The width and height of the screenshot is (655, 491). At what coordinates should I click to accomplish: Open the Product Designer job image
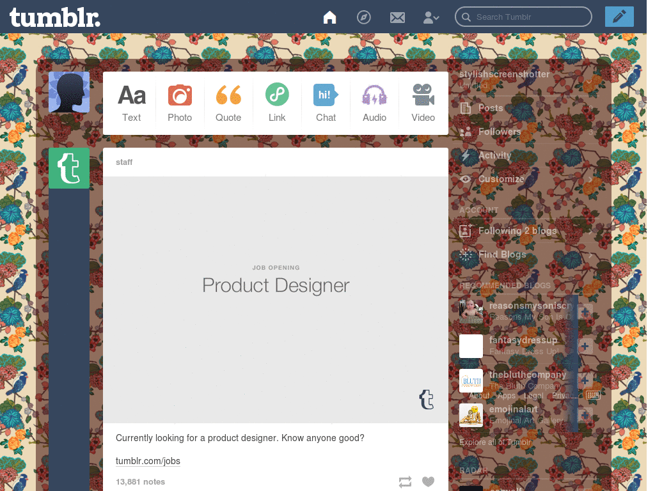point(276,300)
